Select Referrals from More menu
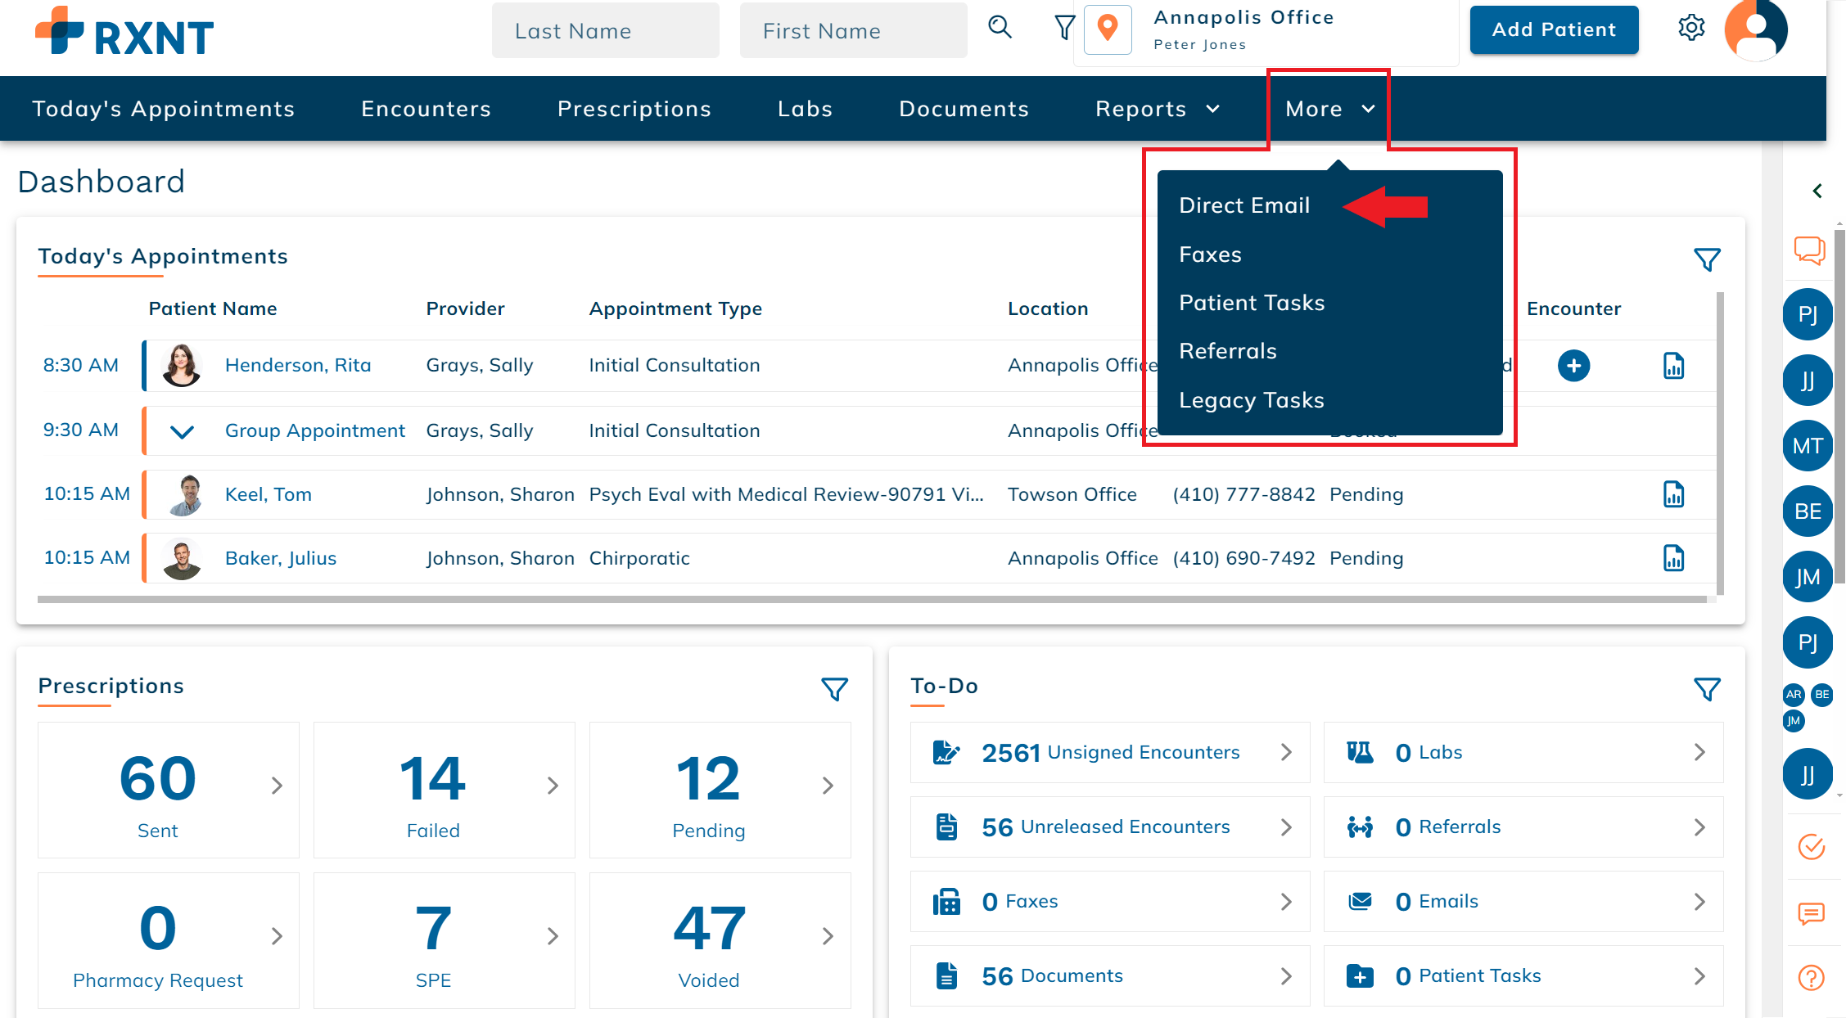 pyautogui.click(x=1228, y=351)
